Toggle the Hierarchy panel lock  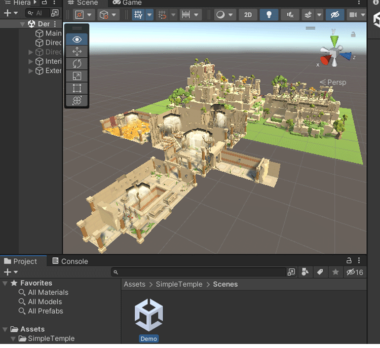click(44, 3)
